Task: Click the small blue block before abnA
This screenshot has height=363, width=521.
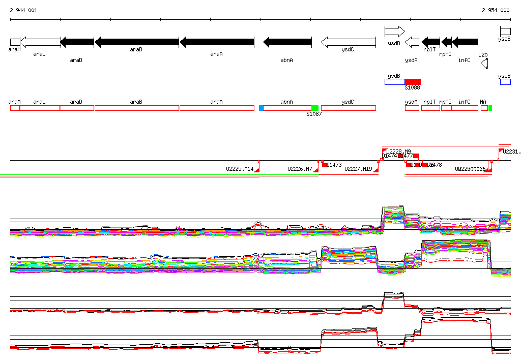Action: (261, 108)
